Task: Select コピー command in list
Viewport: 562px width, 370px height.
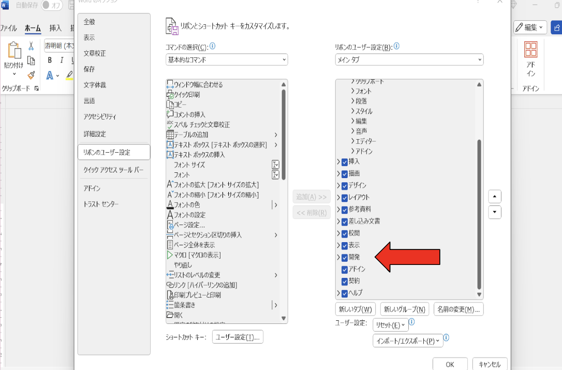Action: point(176,105)
